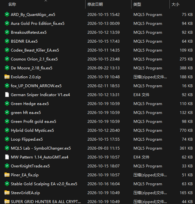
Task: Select file name MQL5 Lab - SymbolChanger.ex5
Action: tap(41, 148)
